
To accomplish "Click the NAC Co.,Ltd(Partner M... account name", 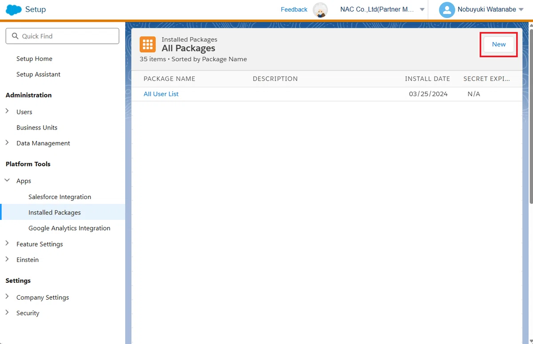I will [x=377, y=9].
